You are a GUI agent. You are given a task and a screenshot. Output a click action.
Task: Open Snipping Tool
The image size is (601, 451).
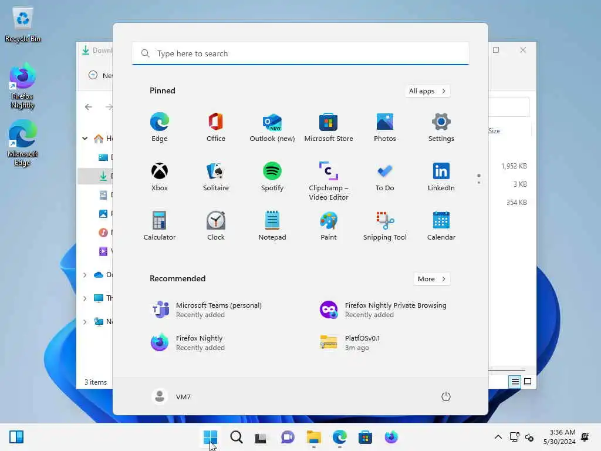coord(385,226)
